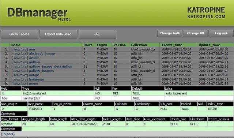
Task: Log out of DBmanager
Action: (x=221, y=33)
